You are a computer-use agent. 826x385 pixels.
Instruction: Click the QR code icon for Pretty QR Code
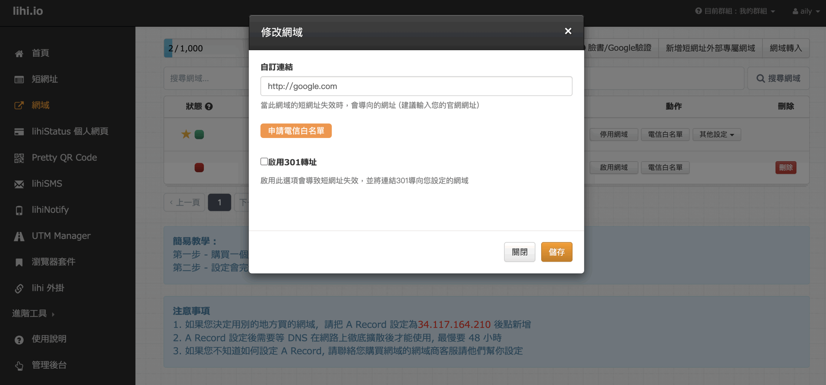(19, 158)
